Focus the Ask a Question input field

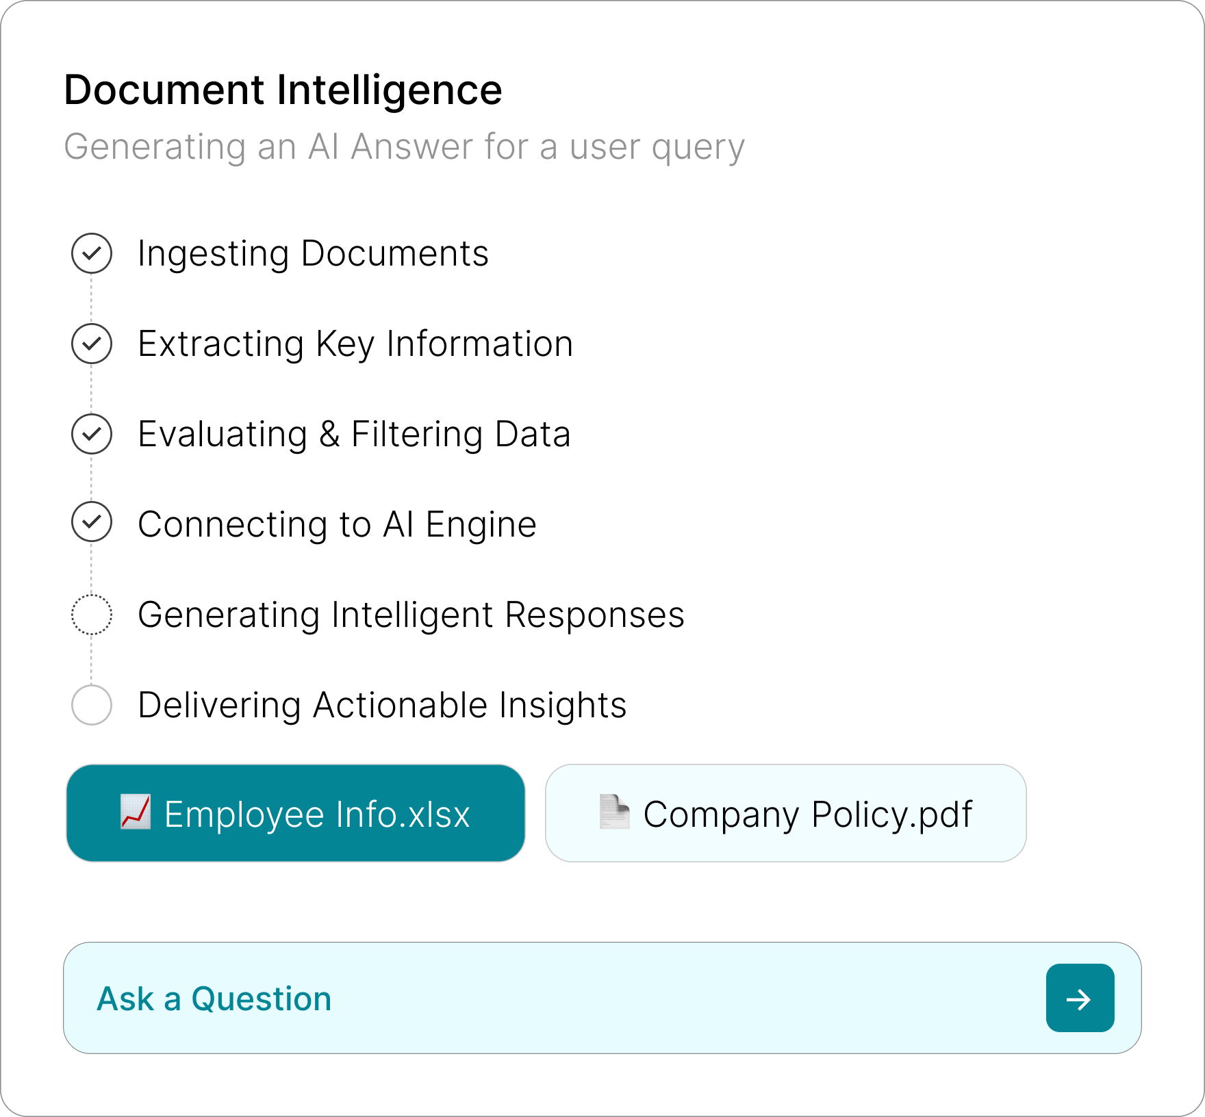coord(548,998)
